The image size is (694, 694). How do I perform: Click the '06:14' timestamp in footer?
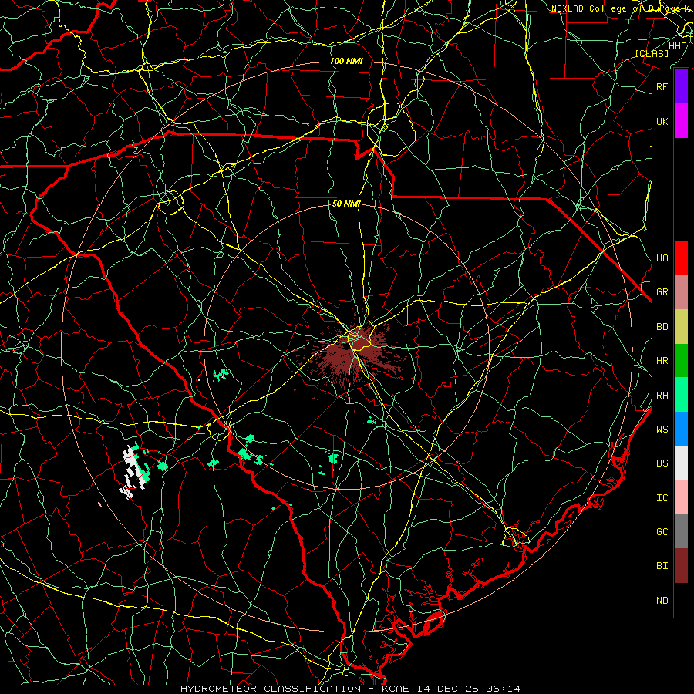tap(502, 689)
